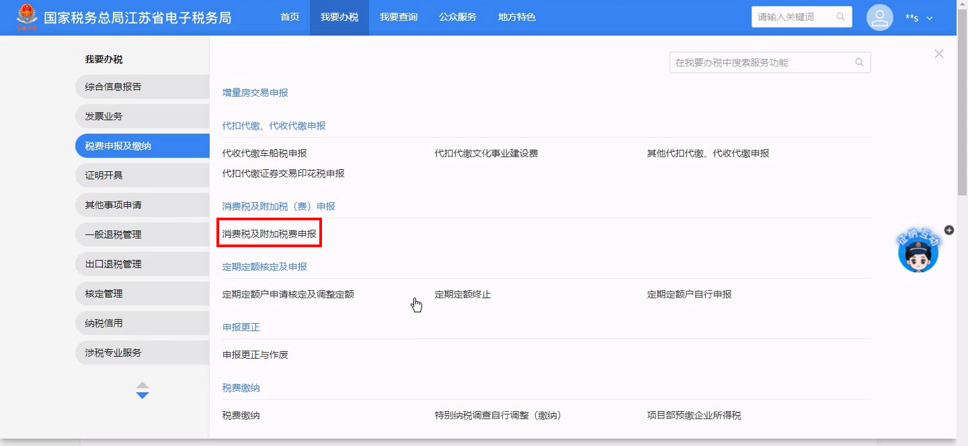Click the magnifier in the keyword search box

pyautogui.click(x=841, y=17)
